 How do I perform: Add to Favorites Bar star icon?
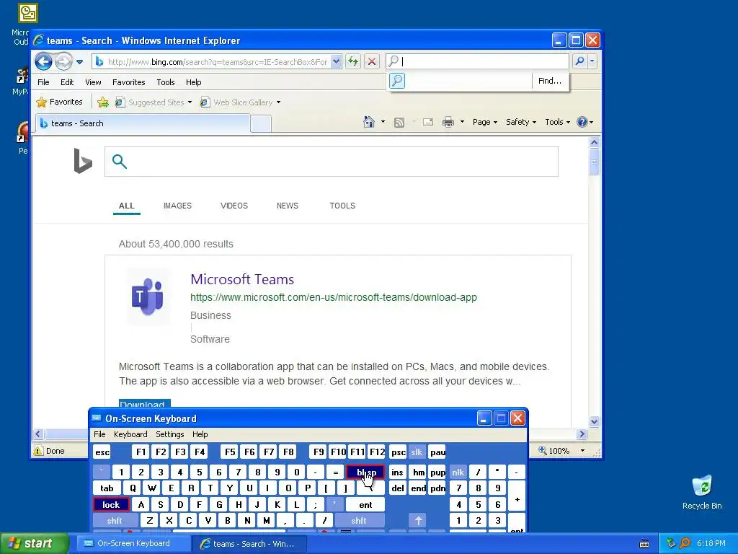102,102
